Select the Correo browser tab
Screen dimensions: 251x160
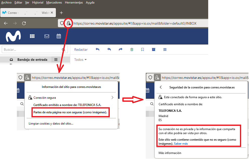coord(25,12)
